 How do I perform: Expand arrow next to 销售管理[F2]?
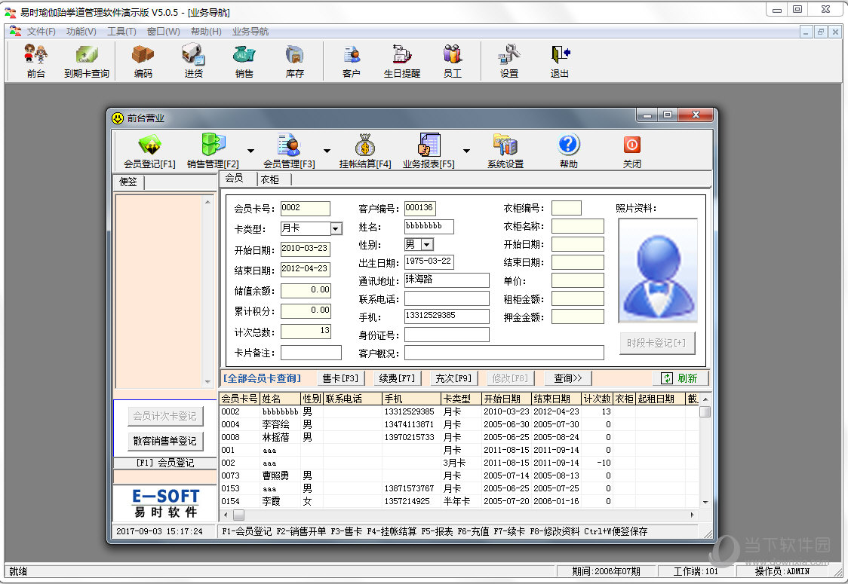click(x=250, y=151)
